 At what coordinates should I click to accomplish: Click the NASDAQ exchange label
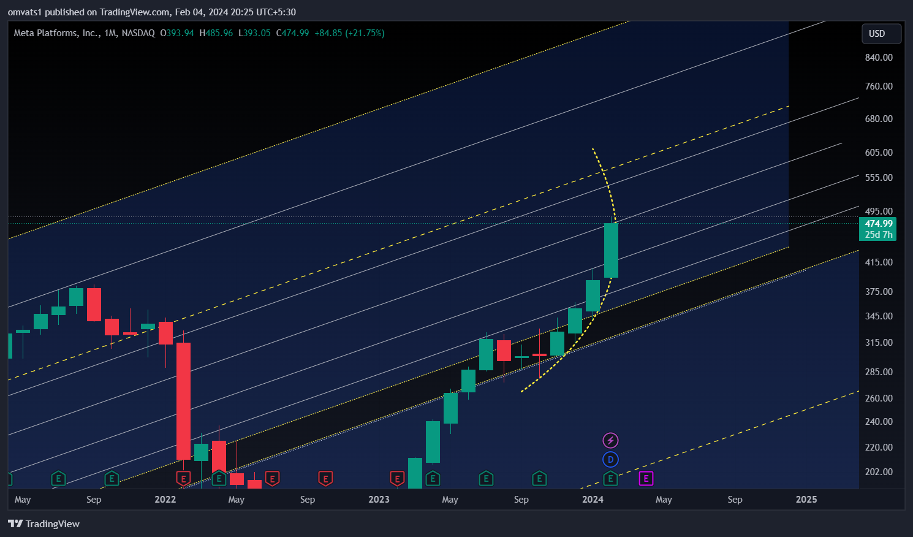(138, 33)
